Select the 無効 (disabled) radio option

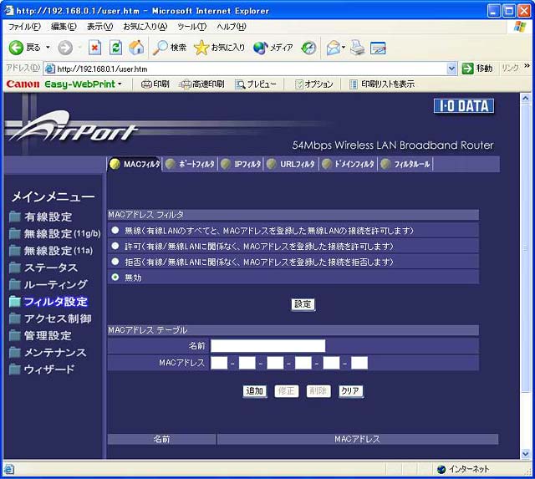pyautogui.click(x=115, y=277)
